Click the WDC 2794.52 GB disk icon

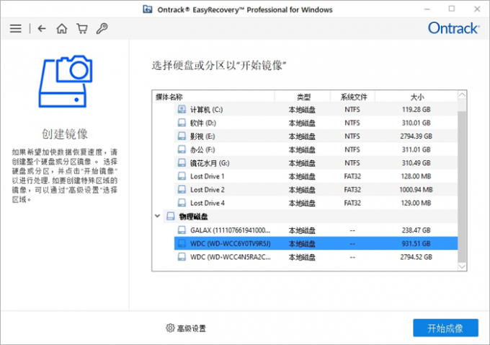coord(182,257)
